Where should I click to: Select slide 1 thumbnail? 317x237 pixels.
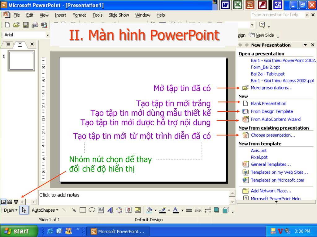point(21,61)
